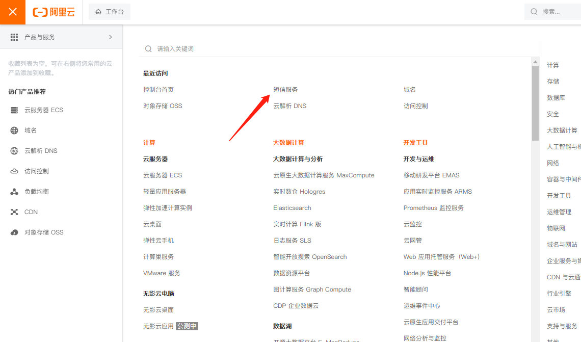The width and height of the screenshot is (581, 342).
Task: Open 日志服务 SLS product
Action: 292,241
